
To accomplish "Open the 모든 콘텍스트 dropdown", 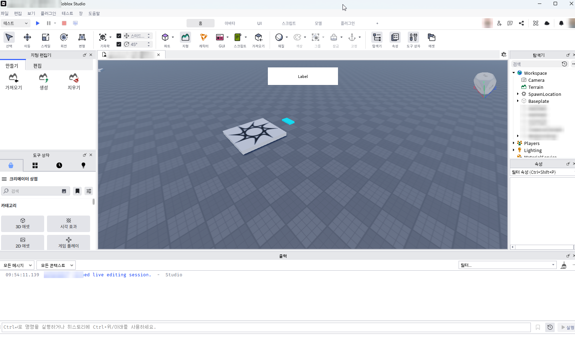I will coord(56,265).
